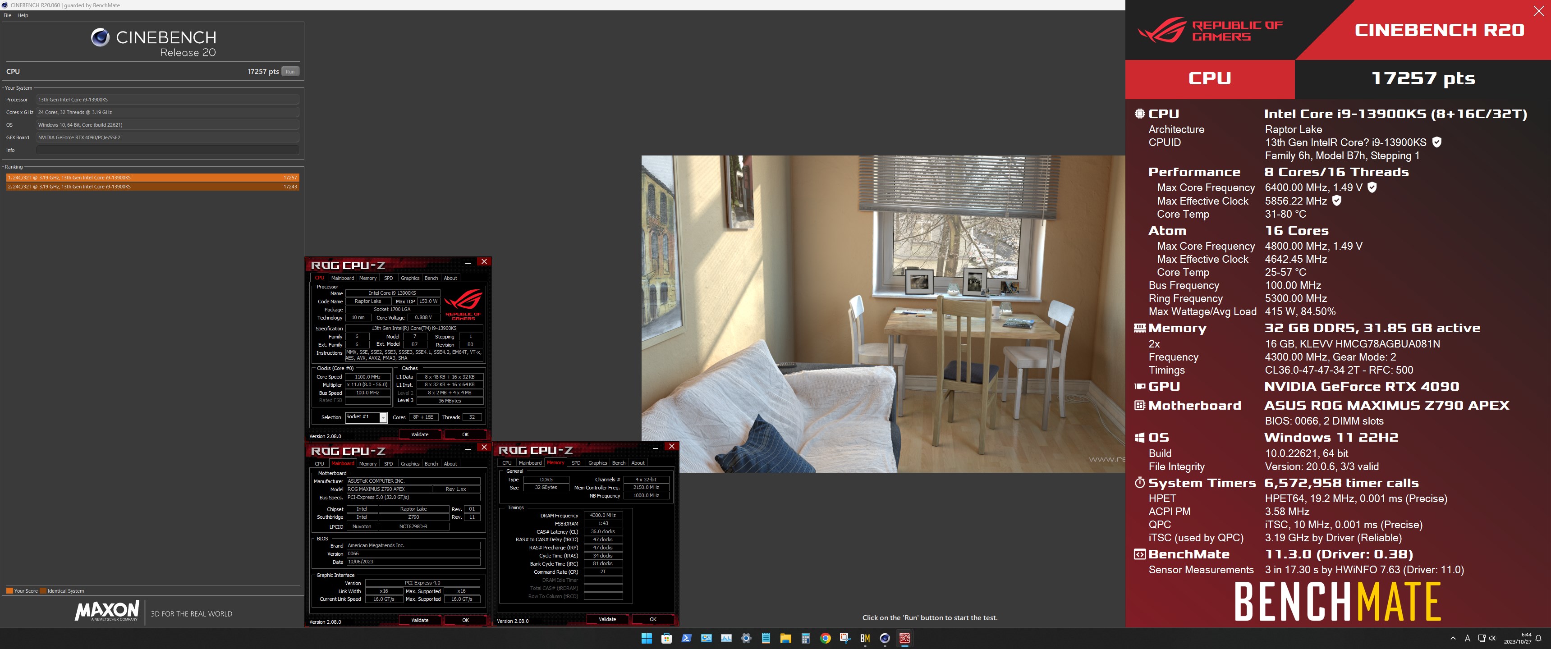Open Settings gear icon in the taskbar
This screenshot has width=1551, height=649.
tap(746, 638)
